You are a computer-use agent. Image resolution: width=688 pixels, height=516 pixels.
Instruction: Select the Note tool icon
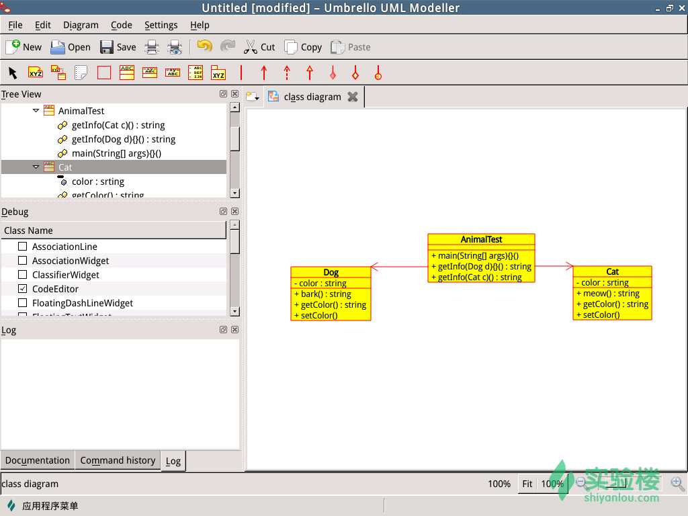tap(81, 73)
